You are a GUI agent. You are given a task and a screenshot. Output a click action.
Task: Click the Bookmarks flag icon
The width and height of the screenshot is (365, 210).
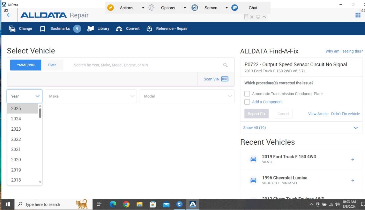tap(43, 29)
